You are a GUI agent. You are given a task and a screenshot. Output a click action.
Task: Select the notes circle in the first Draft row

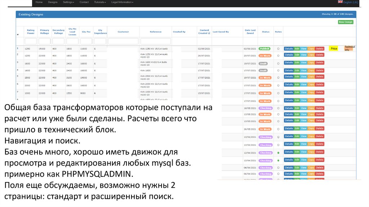pyautogui.click(x=278, y=63)
